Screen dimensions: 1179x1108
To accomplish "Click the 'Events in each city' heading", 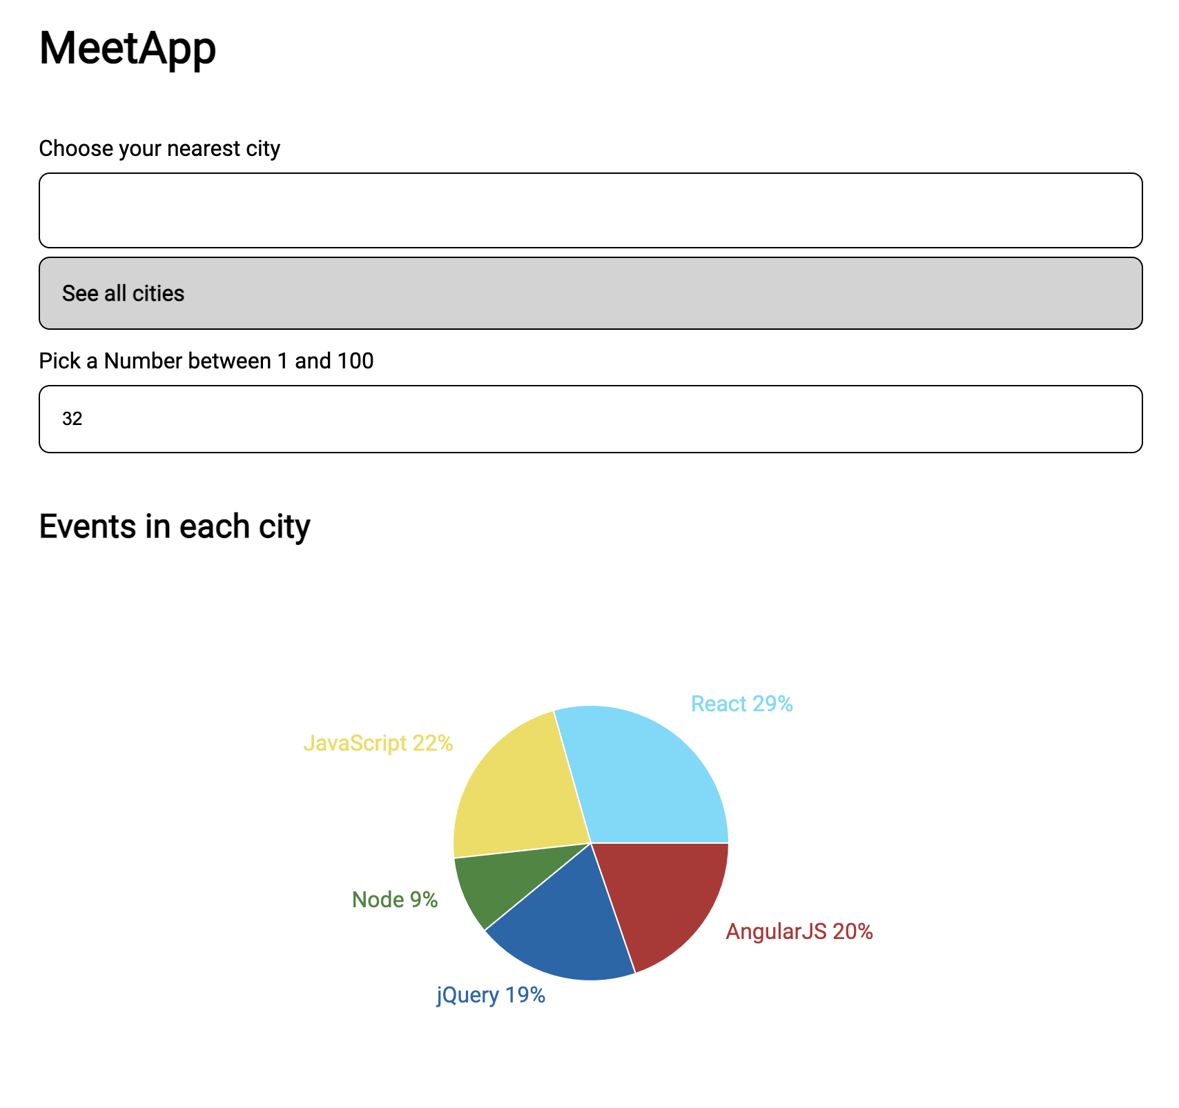I will point(175,526).
